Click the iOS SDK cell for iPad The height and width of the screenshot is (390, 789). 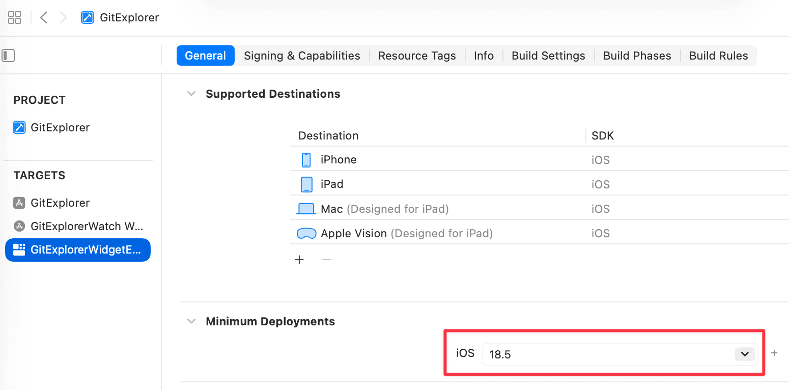tap(601, 184)
